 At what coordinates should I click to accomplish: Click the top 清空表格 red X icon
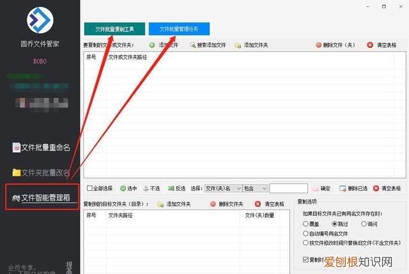click(370, 45)
